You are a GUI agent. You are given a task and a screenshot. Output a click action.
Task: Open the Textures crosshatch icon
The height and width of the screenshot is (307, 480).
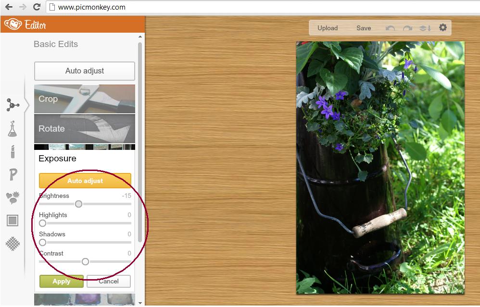pyautogui.click(x=13, y=244)
